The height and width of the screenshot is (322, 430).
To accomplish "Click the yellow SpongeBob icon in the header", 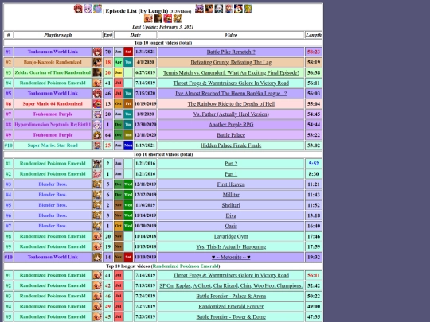I will click(x=248, y=9).
